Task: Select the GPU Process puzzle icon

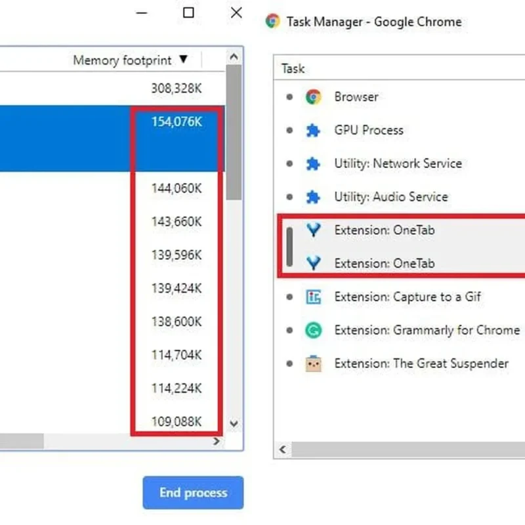Action: click(313, 130)
